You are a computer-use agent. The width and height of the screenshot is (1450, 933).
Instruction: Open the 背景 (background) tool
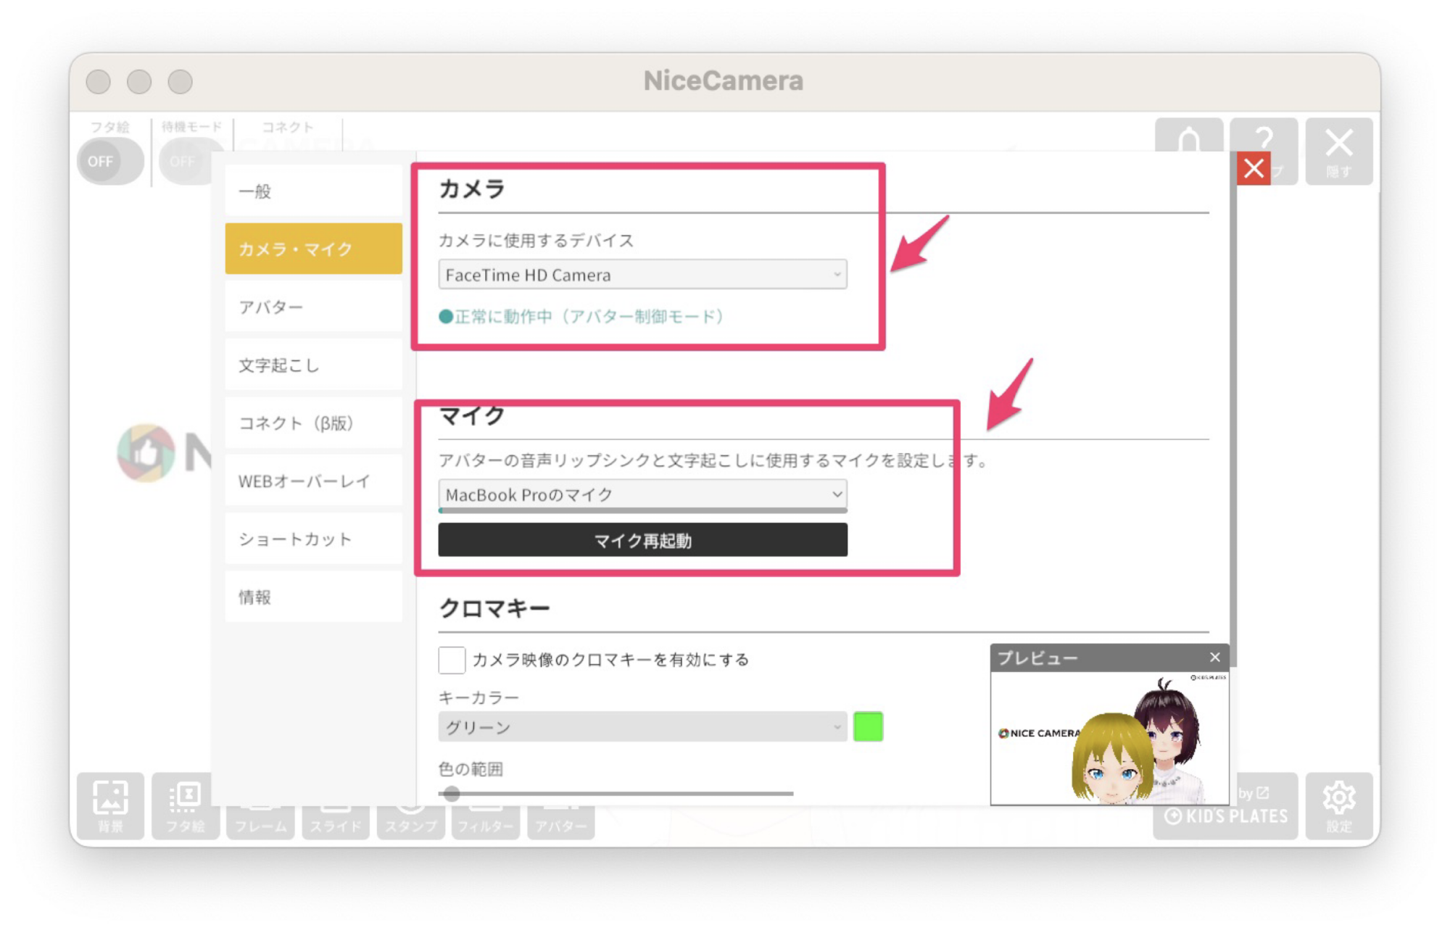tap(110, 806)
